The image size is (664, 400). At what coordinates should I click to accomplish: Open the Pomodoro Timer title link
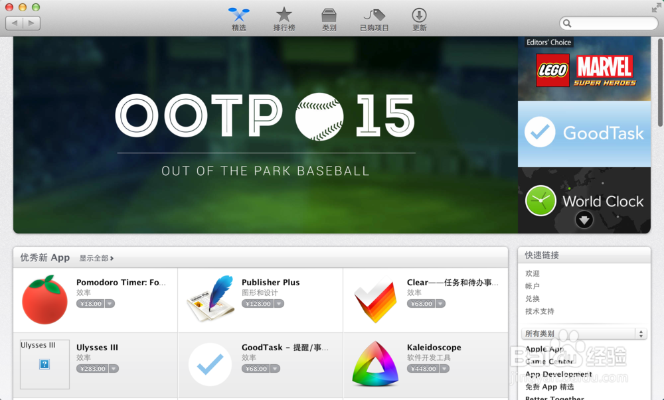[x=121, y=283]
